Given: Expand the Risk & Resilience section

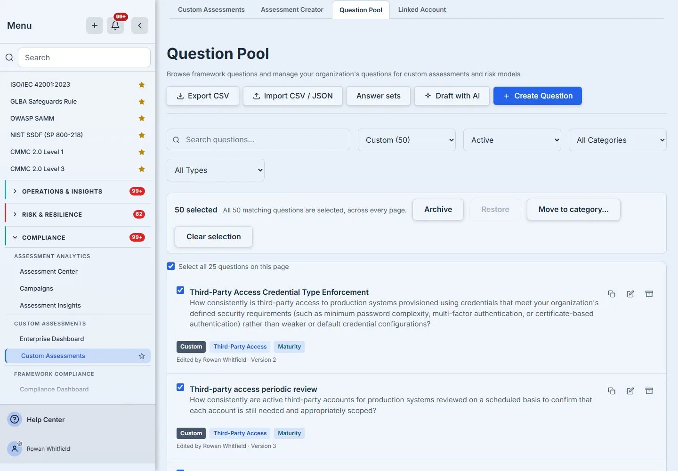Looking at the screenshot, I should point(78,215).
